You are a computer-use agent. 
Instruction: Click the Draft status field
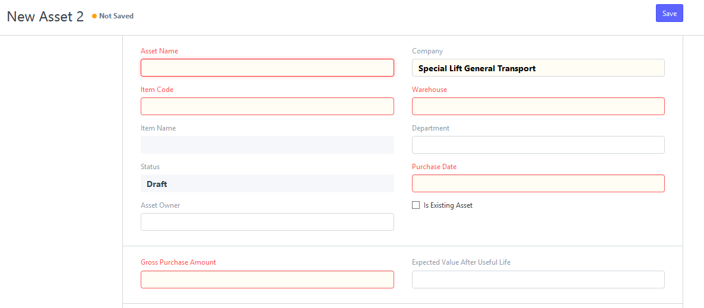pos(268,183)
